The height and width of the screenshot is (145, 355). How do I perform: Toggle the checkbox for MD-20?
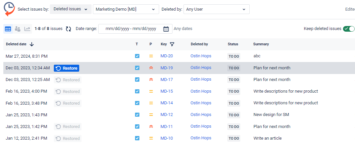(x=137, y=56)
